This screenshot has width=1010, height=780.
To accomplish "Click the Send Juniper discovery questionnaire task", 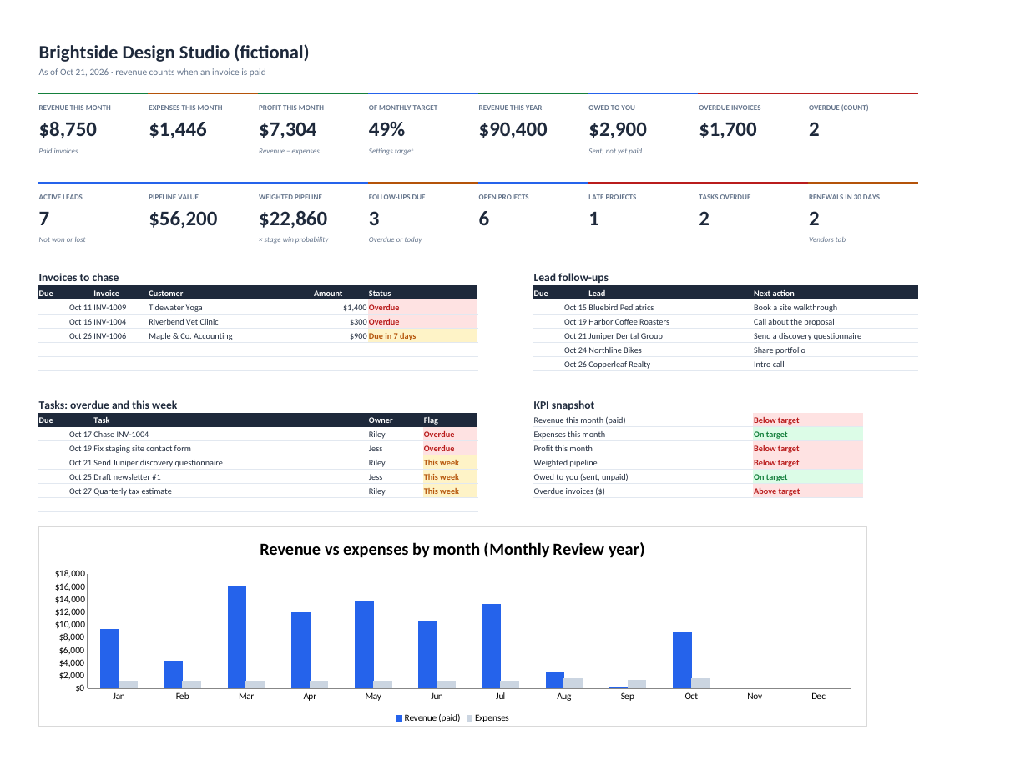I will pos(158,463).
